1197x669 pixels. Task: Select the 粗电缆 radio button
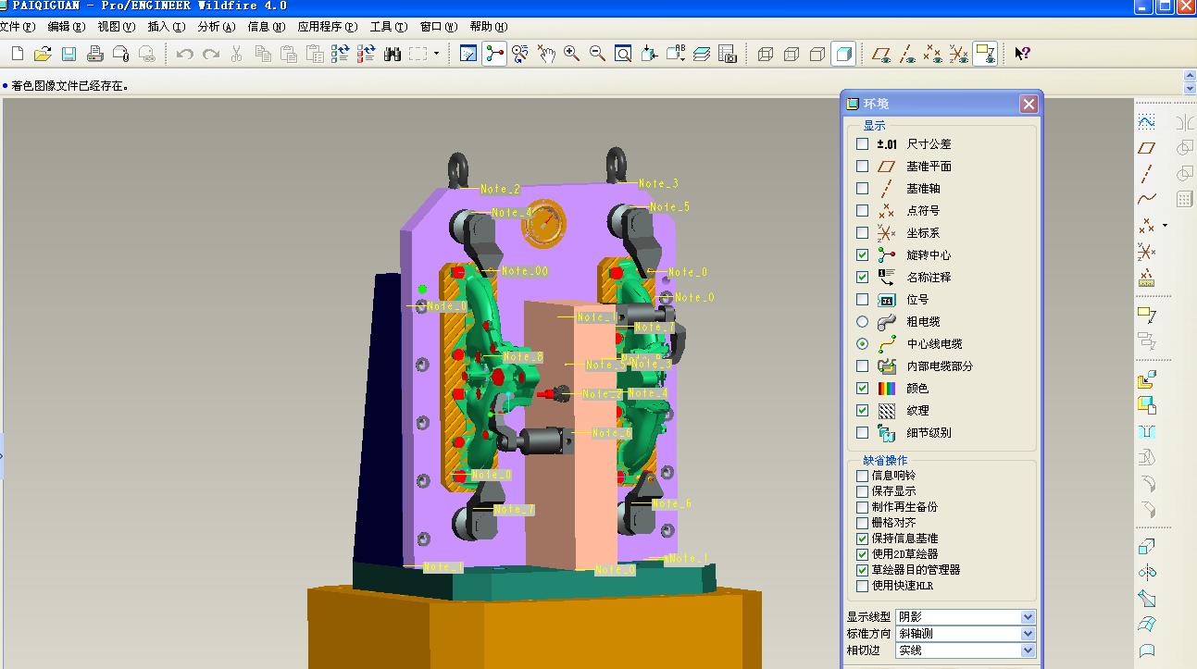(x=863, y=322)
